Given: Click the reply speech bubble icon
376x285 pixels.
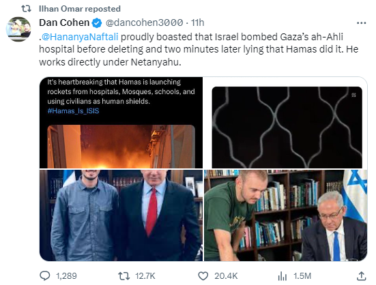Looking at the screenshot, I should pyautogui.click(x=45, y=276).
